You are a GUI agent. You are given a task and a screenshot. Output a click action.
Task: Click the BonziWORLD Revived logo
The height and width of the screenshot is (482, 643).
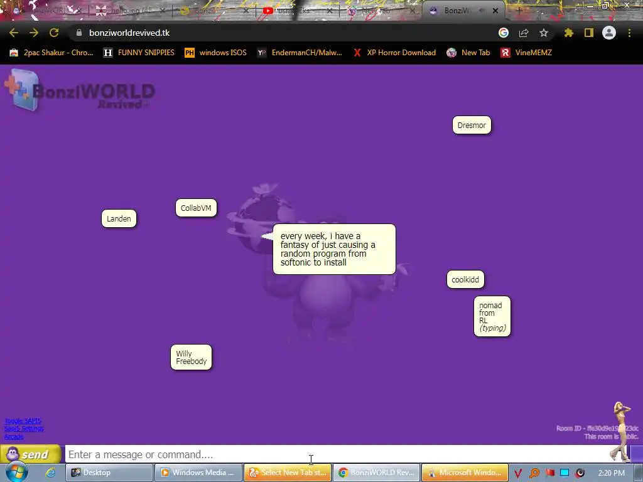(80, 90)
